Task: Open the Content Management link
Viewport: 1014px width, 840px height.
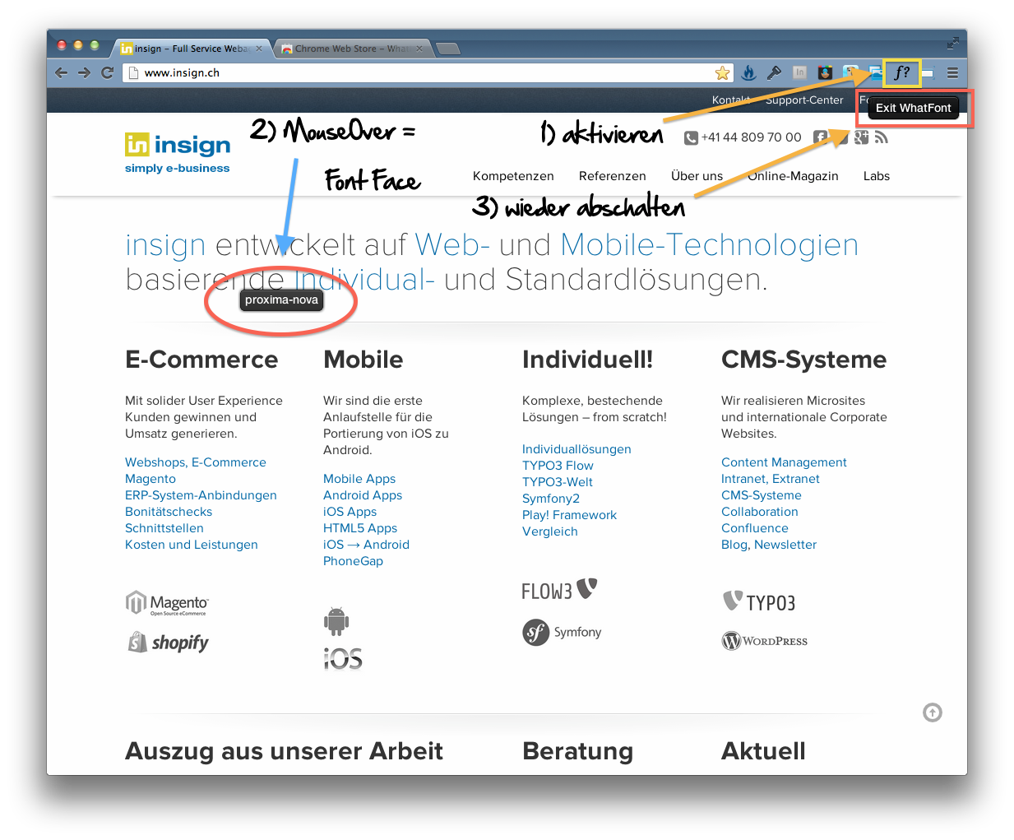Action: click(x=784, y=462)
